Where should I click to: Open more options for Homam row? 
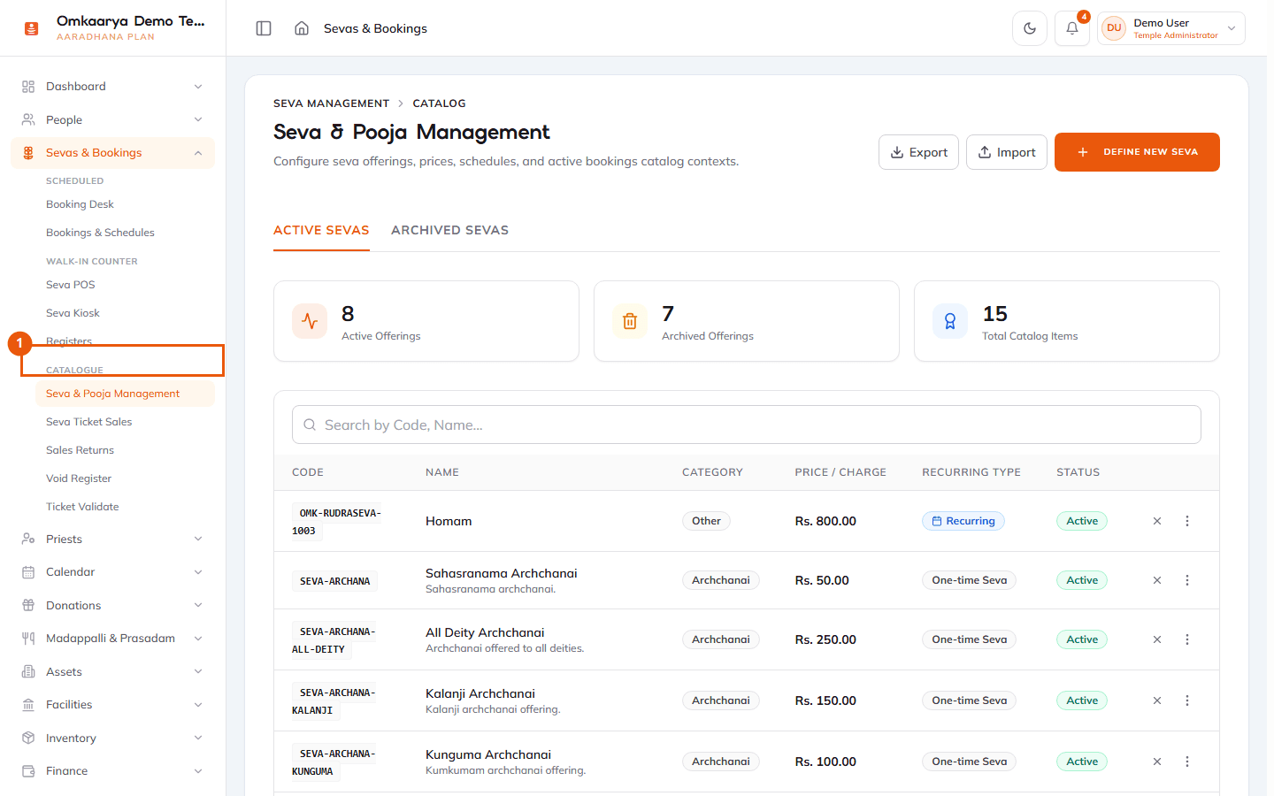tap(1187, 521)
